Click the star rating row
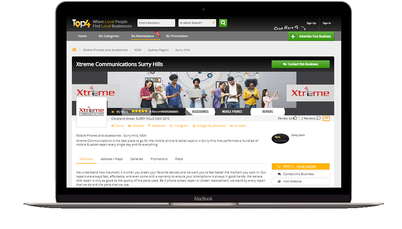402x229 pixels. tap(140, 111)
